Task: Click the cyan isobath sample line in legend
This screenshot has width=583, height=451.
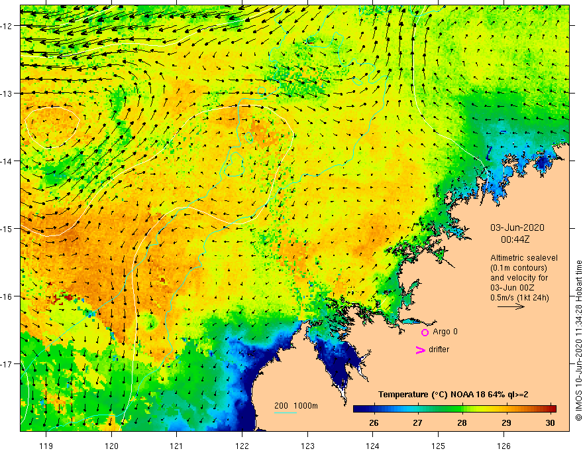Action: pos(285,413)
